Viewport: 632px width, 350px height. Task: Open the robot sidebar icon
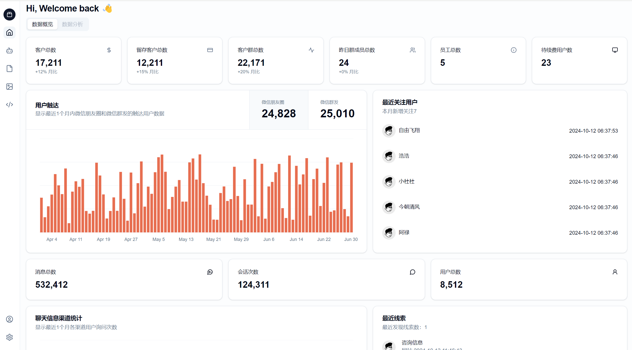point(10,51)
